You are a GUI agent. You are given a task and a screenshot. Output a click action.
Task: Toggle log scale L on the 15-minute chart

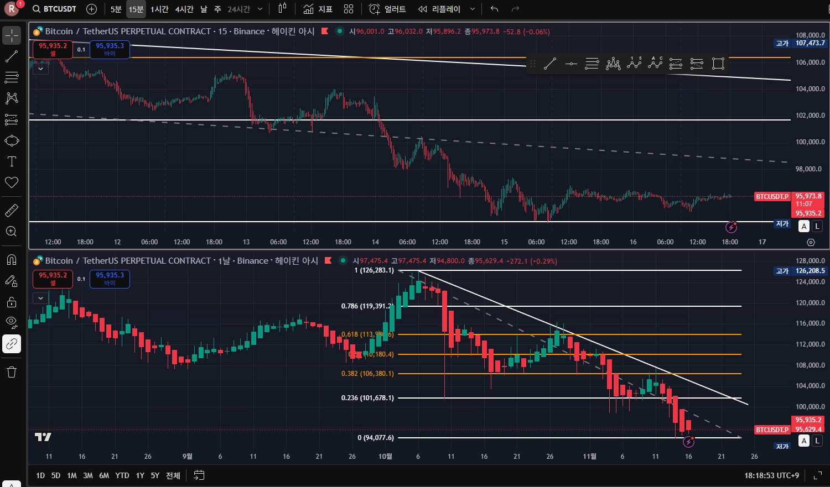click(x=817, y=226)
